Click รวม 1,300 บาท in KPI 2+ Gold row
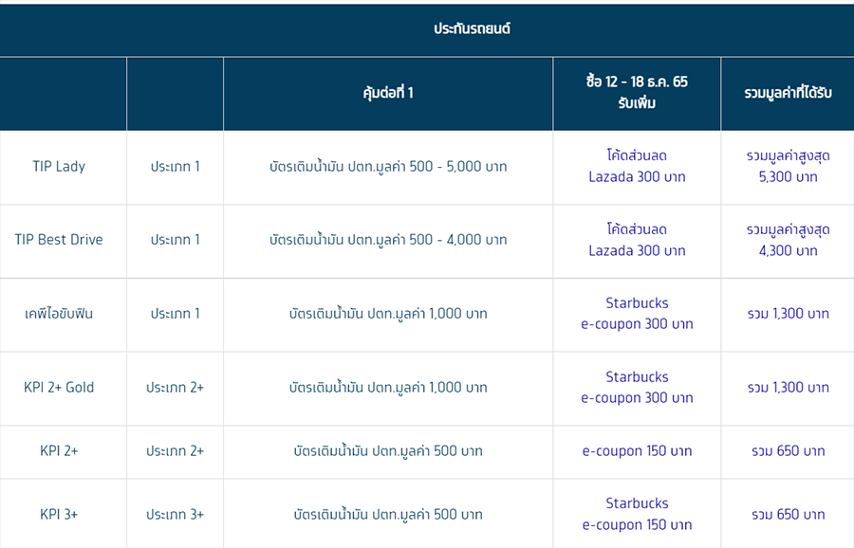 [x=788, y=387]
